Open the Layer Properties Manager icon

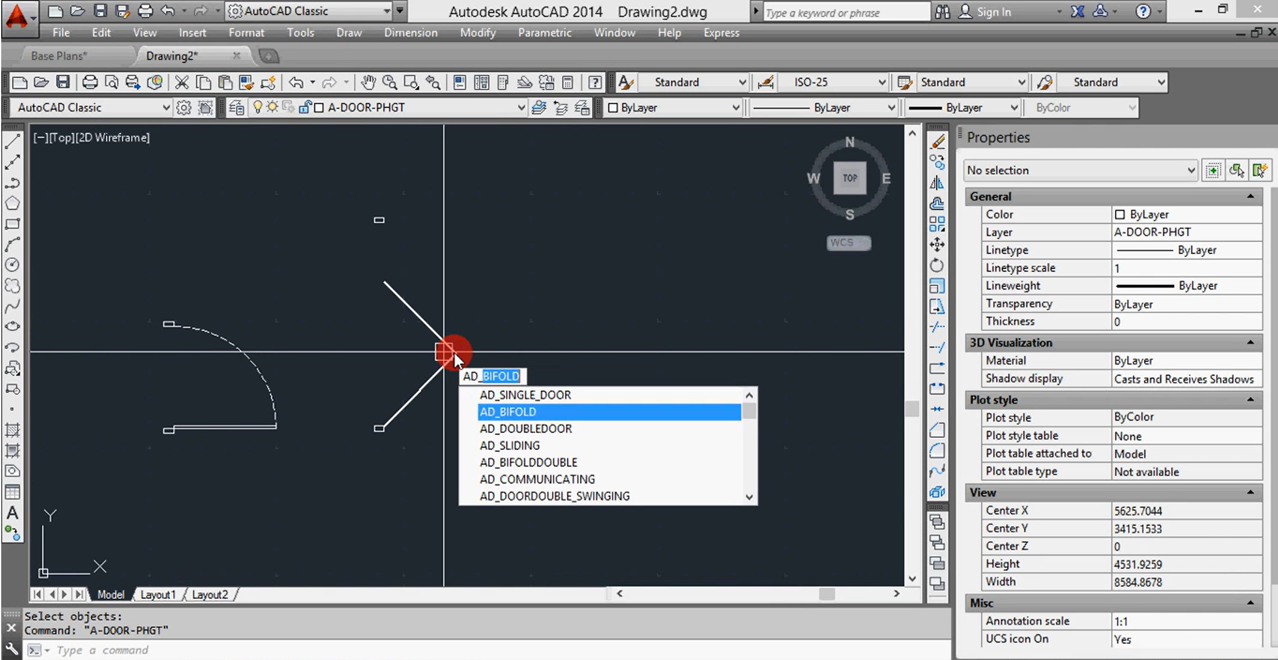coord(237,108)
